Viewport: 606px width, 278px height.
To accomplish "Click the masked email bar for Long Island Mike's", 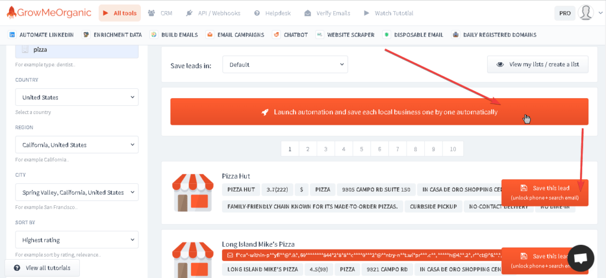I will pyautogui.click(x=362, y=255).
